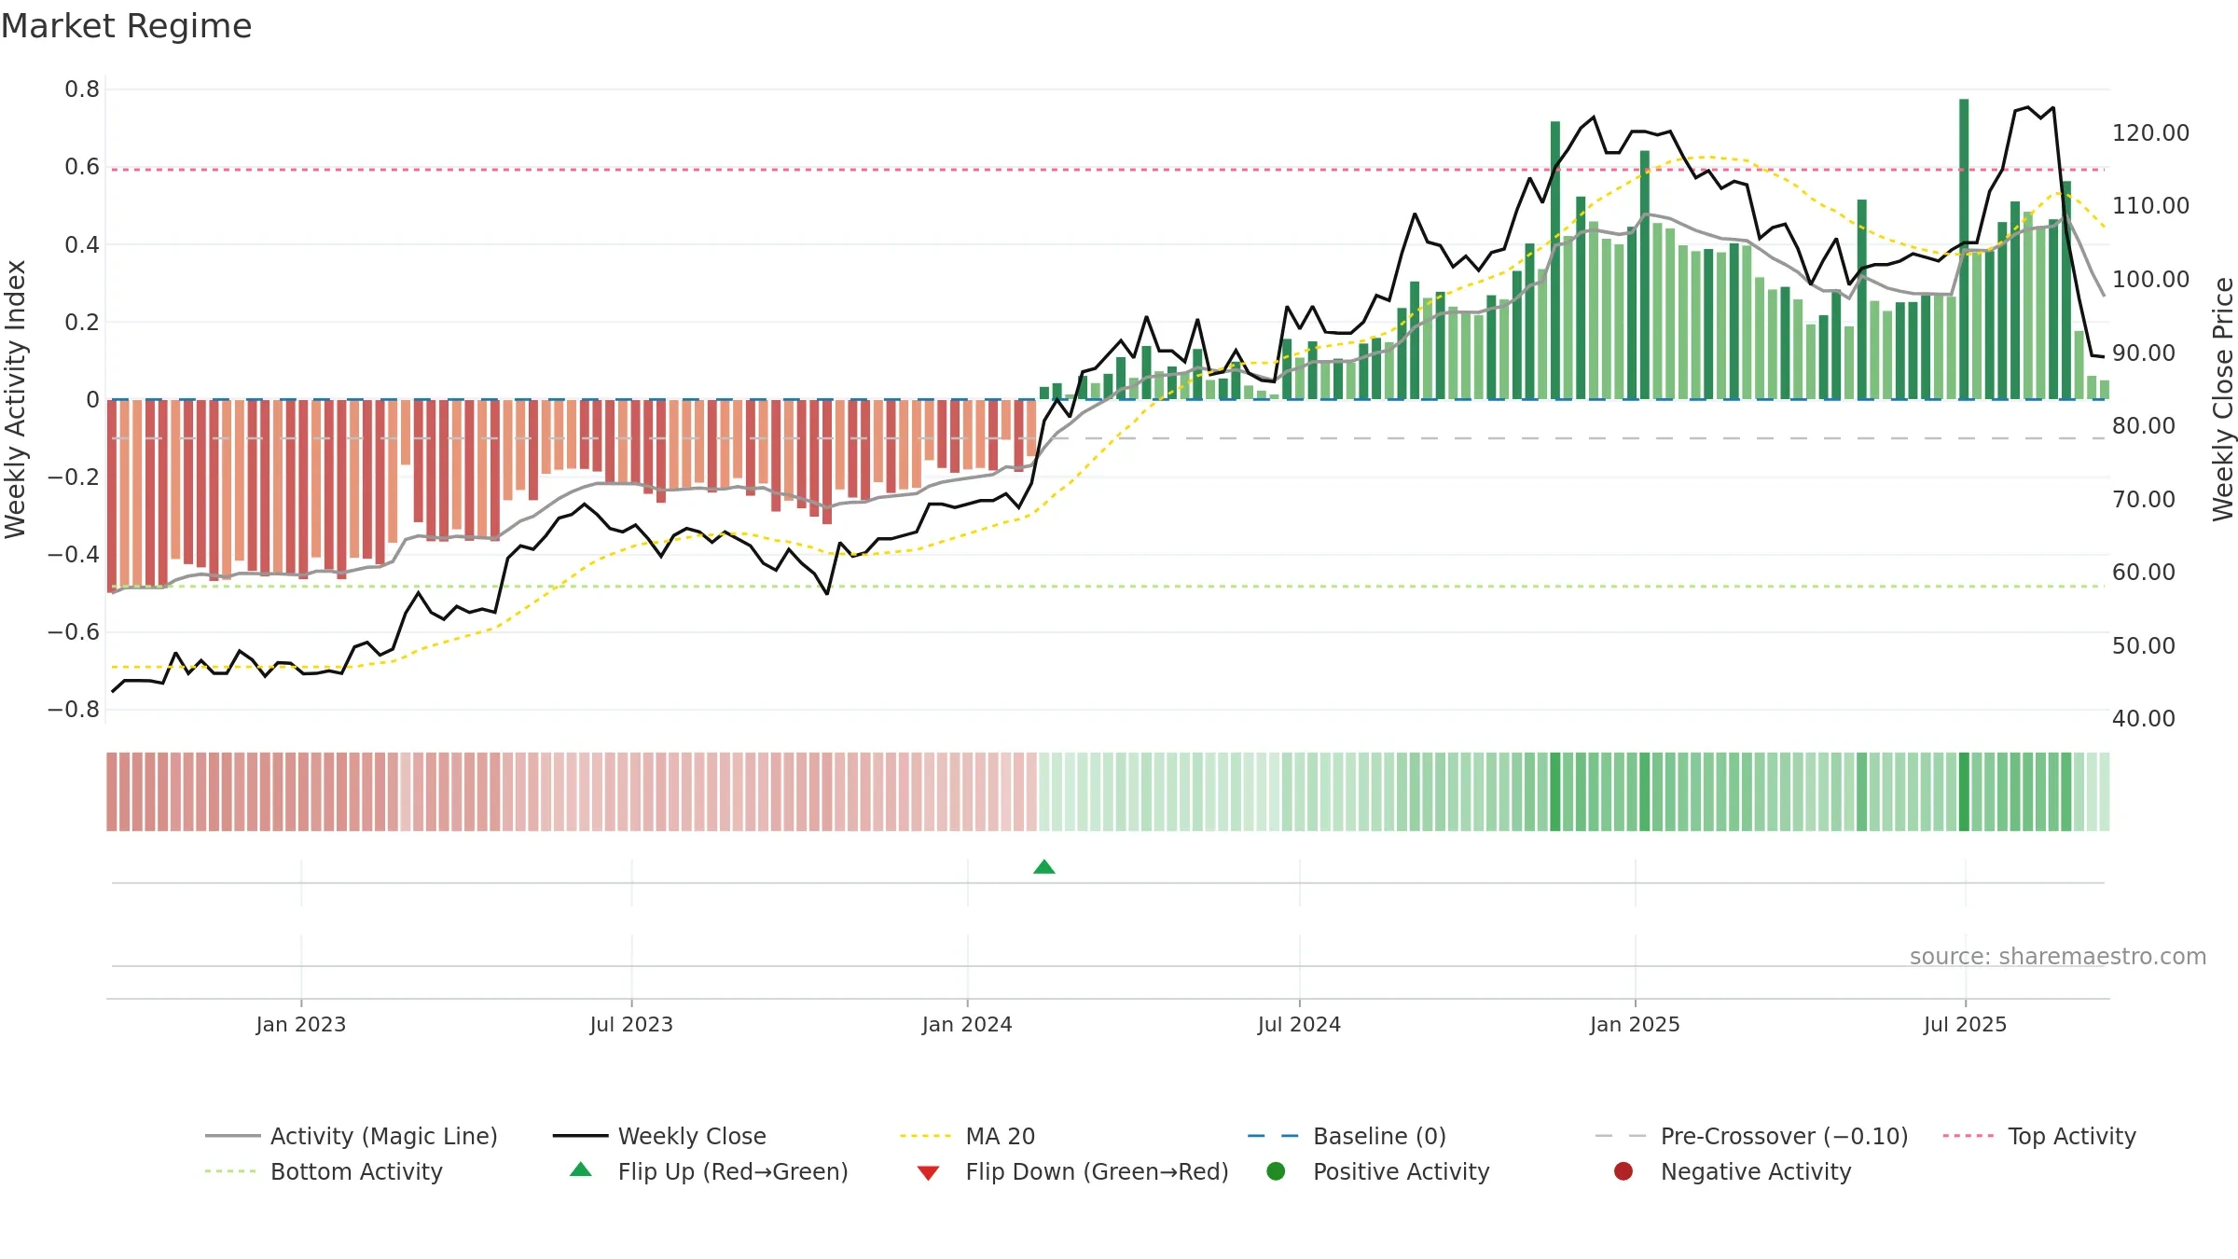Toggle the Flip Up (Red→Green) legend entry
Viewport: 2238px width, 1259px height.
point(709,1171)
